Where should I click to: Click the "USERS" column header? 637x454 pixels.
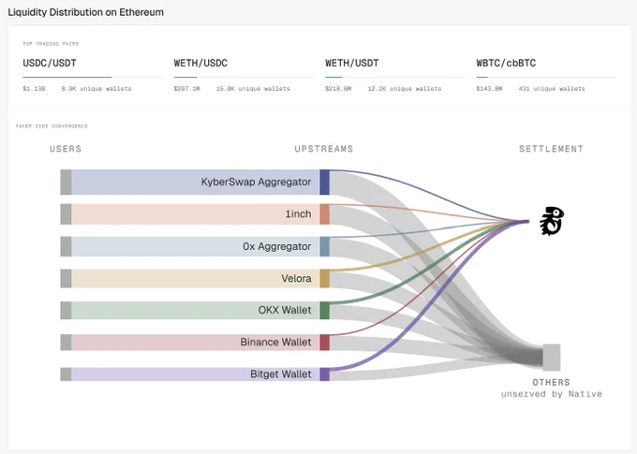point(66,149)
